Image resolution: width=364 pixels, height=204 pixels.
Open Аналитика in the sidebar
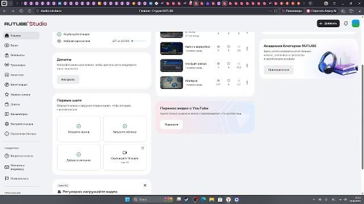point(21,75)
